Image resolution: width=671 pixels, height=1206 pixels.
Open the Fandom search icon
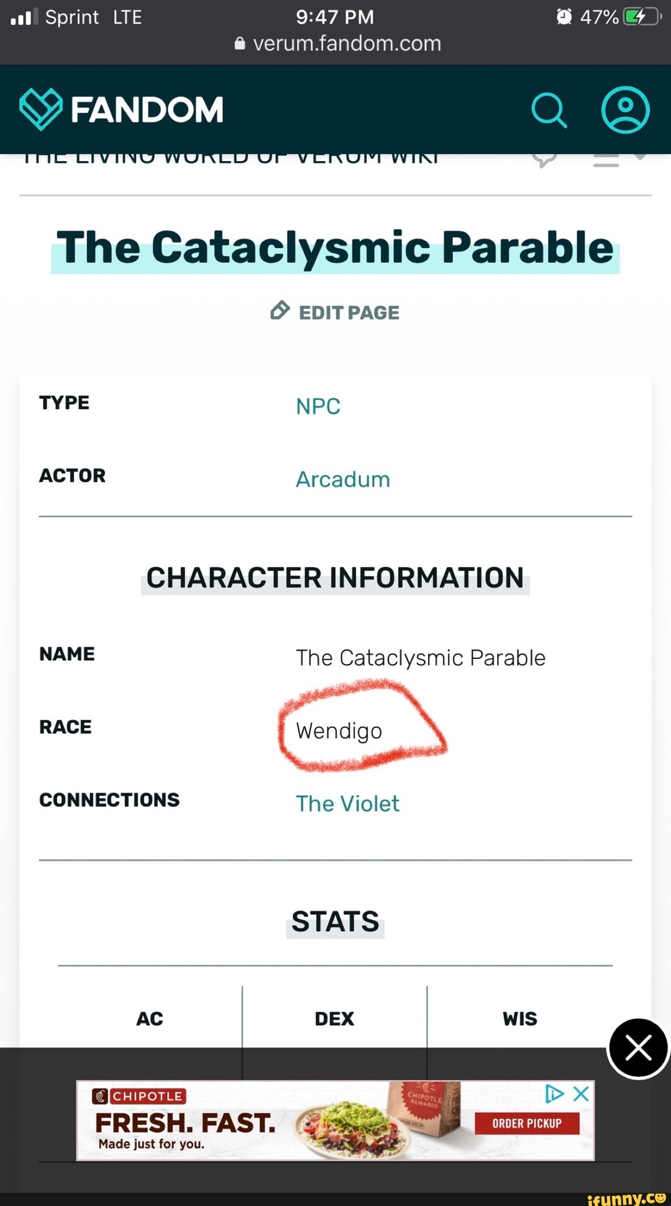tap(549, 110)
